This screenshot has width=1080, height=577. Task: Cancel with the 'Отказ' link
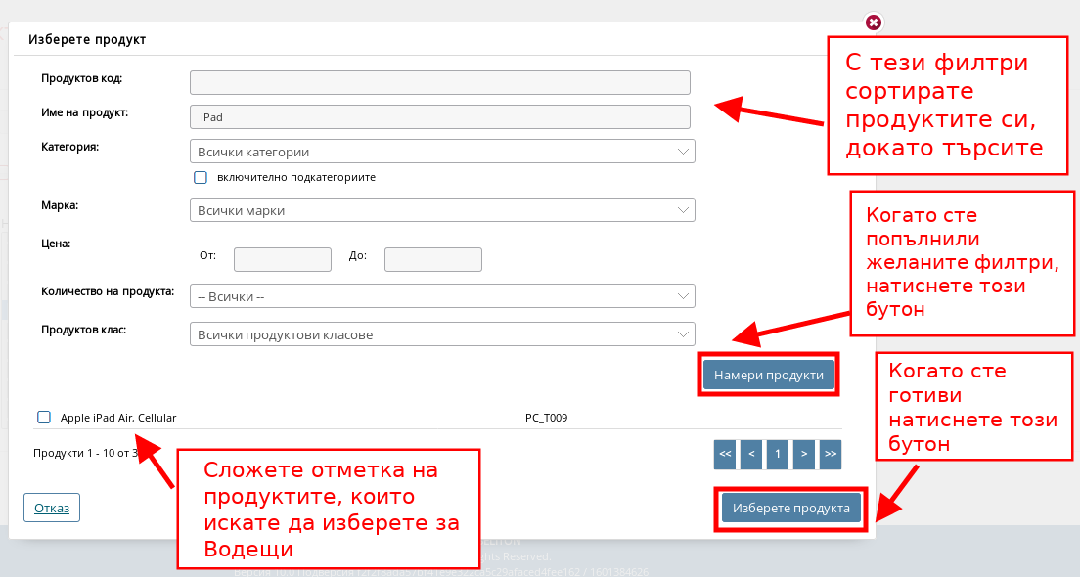52,508
